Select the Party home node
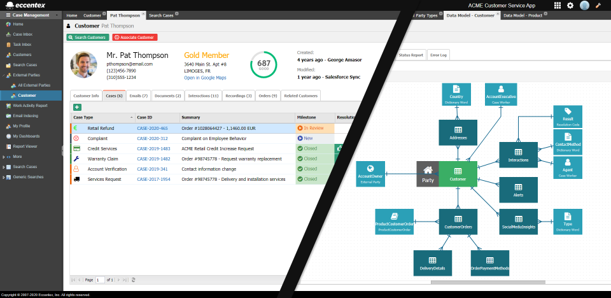Screen dimensions: 611x298 [428, 174]
